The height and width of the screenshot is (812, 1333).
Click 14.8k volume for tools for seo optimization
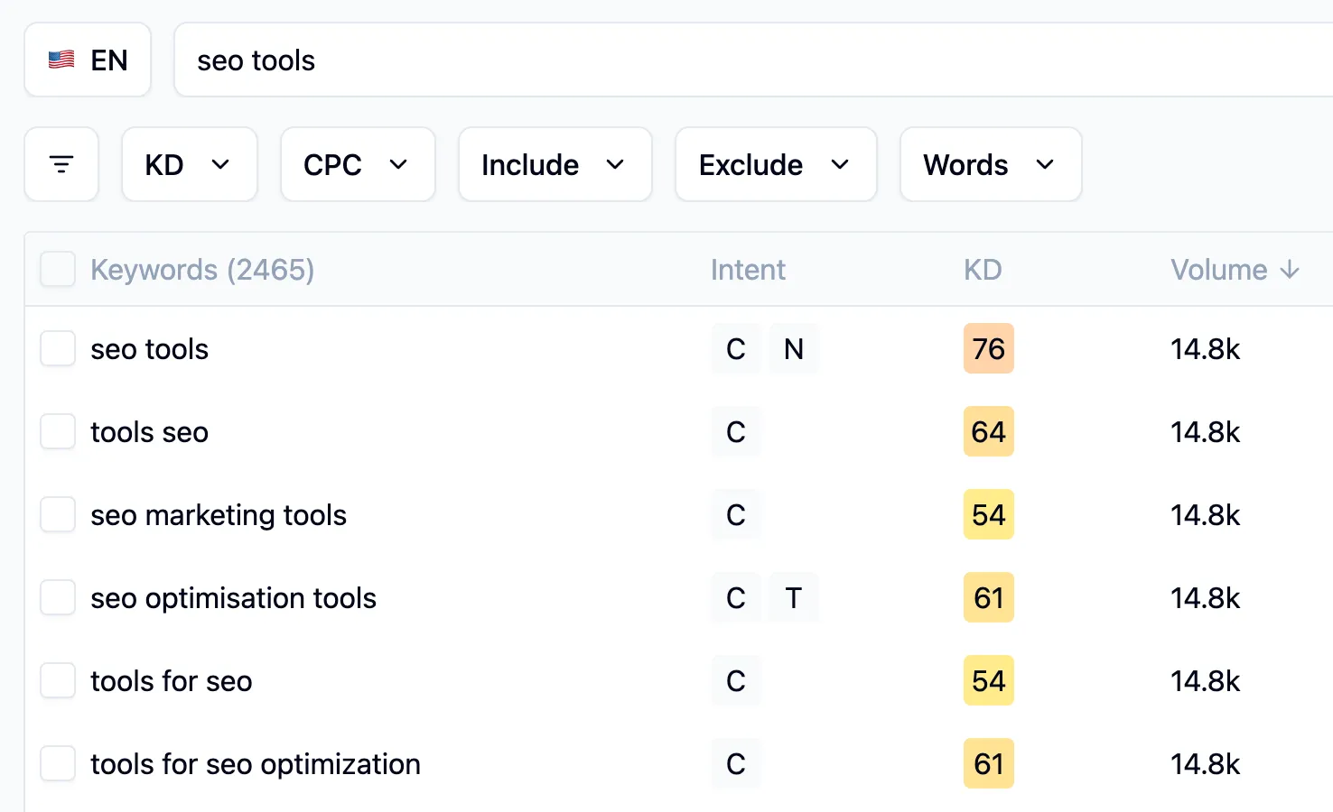coord(1206,764)
